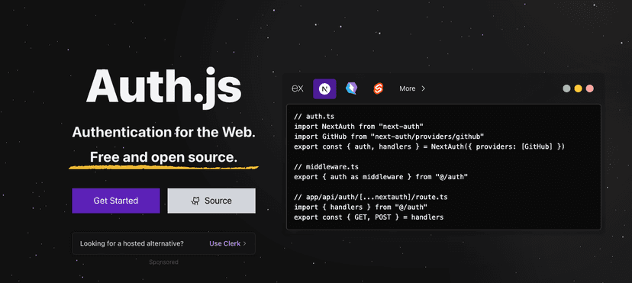Switch to the Qwik framework icon
The image size is (632, 283).
(x=351, y=88)
